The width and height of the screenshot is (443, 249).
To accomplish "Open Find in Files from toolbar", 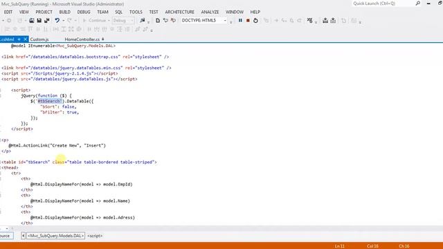I will point(143,20).
